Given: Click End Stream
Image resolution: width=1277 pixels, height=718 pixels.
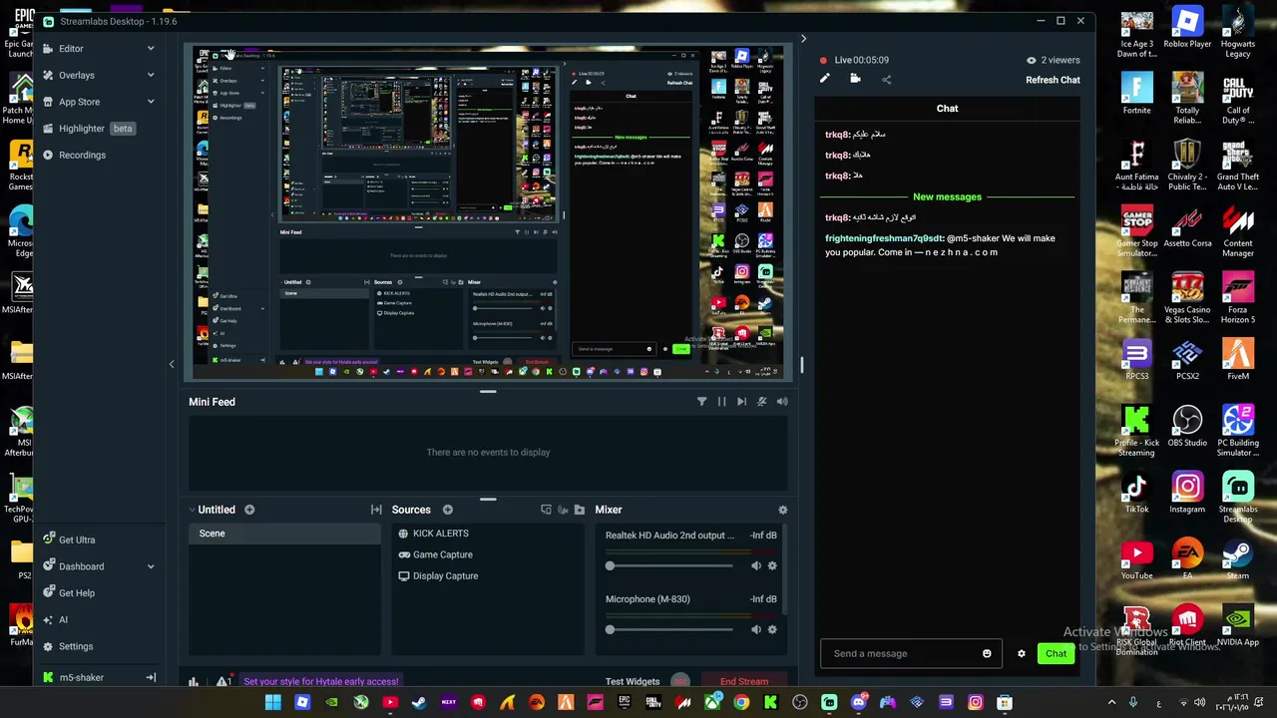Looking at the screenshot, I should click(x=744, y=682).
